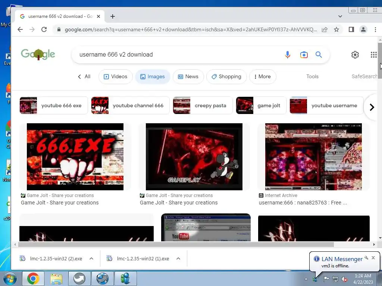Go forward with the browser arrow
382x286 pixels.
32,30
